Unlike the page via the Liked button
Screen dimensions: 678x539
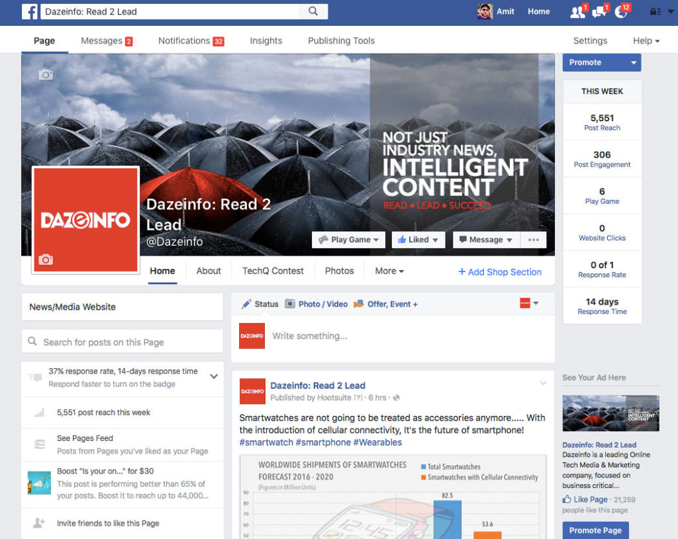pos(418,239)
